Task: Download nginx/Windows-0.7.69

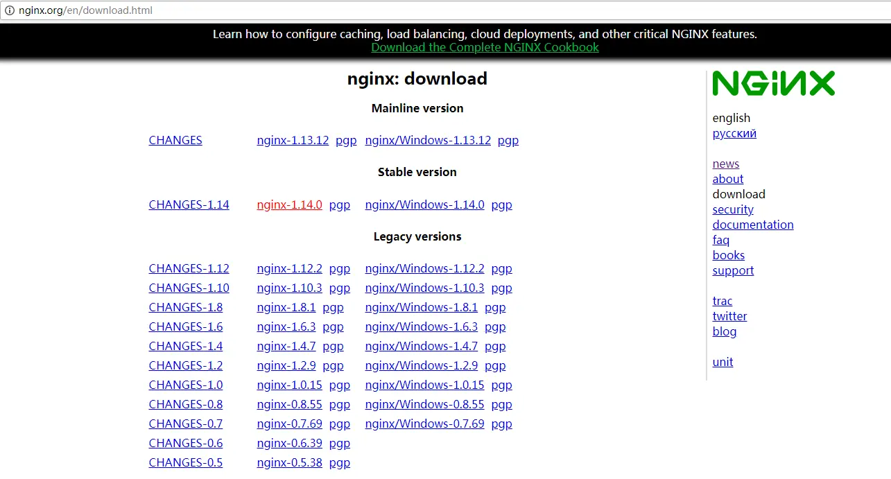Action: 424,424
